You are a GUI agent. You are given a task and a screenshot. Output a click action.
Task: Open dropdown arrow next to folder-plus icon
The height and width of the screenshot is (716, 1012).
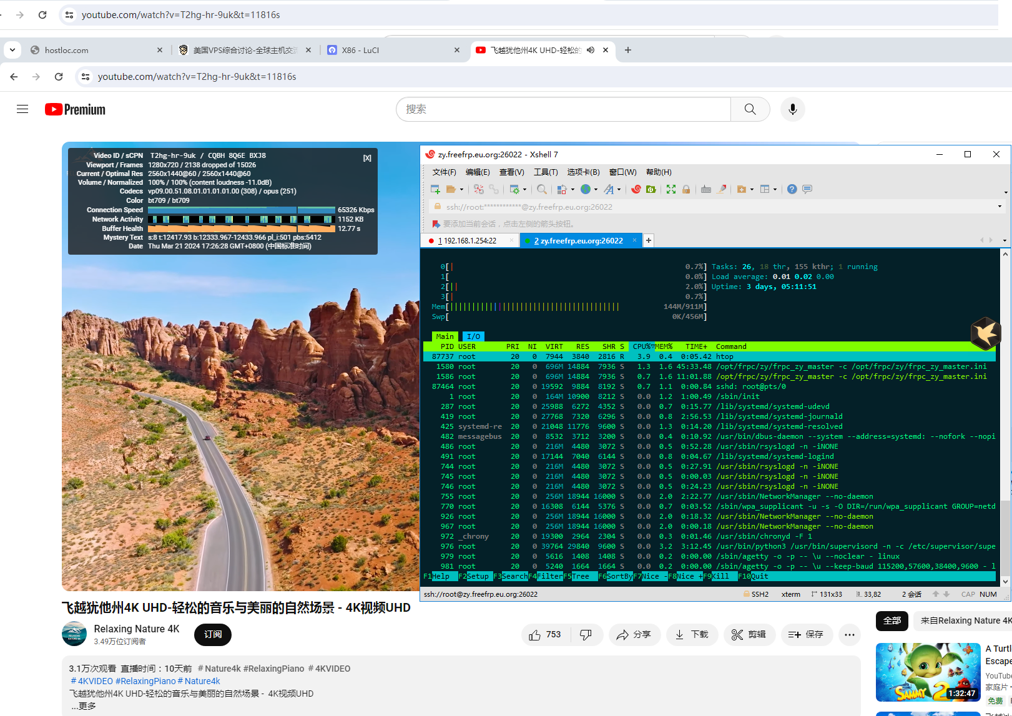[752, 189]
